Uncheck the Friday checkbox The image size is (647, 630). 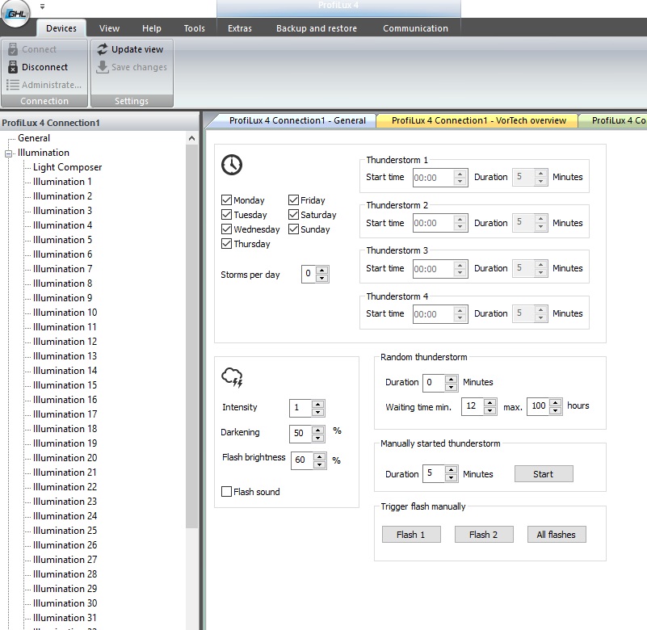293,200
